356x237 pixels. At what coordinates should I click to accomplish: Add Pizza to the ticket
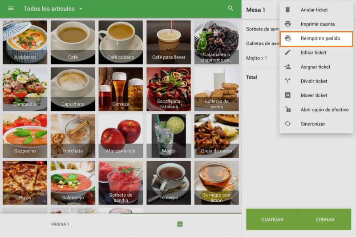(25, 183)
